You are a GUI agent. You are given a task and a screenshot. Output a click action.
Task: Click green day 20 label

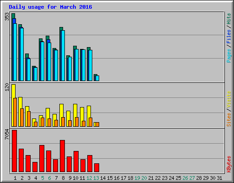pyautogui.click(x=144, y=178)
